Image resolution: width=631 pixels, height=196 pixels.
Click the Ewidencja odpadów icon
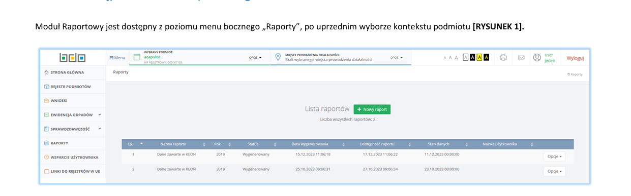point(47,115)
